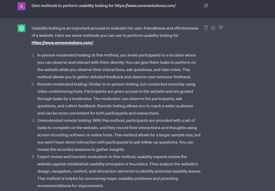Copy the response with clipboard icon
The image size is (275, 191).
tap(206, 27)
